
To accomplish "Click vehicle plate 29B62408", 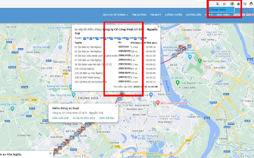I will (x=124, y=55).
